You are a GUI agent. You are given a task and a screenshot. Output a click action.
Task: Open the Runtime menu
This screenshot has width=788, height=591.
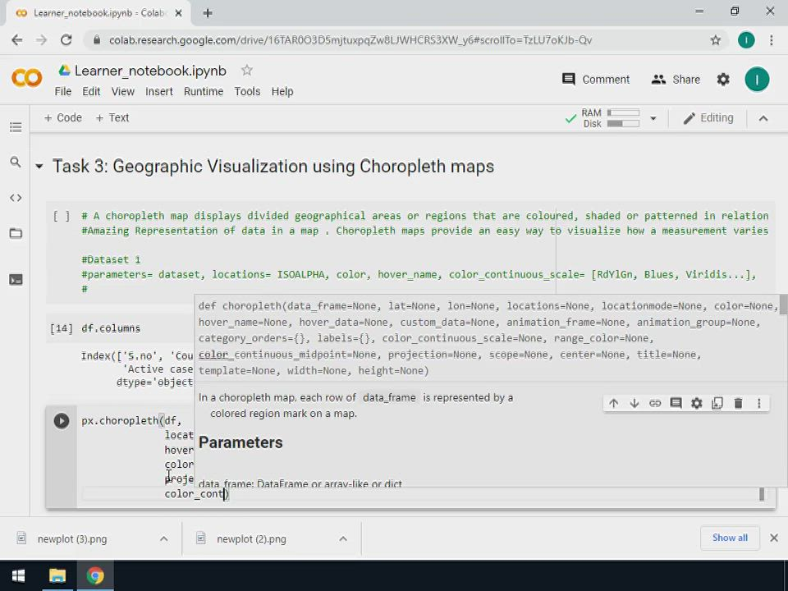(x=203, y=91)
